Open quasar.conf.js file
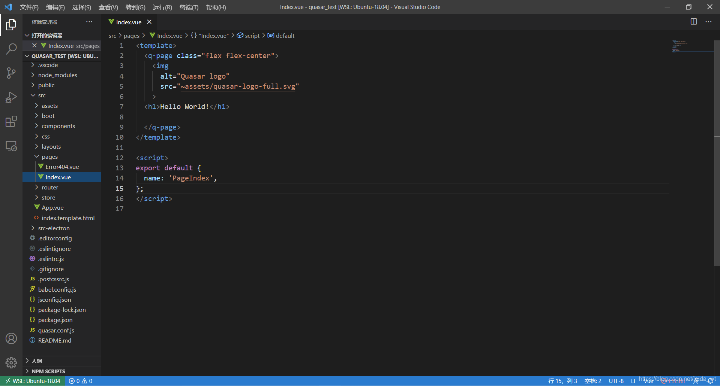Image resolution: width=720 pixels, height=386 pixels. 62,330
